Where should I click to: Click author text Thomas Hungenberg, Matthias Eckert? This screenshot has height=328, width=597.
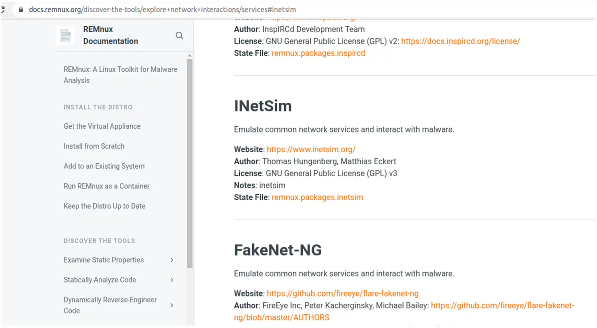coord(329,162)
